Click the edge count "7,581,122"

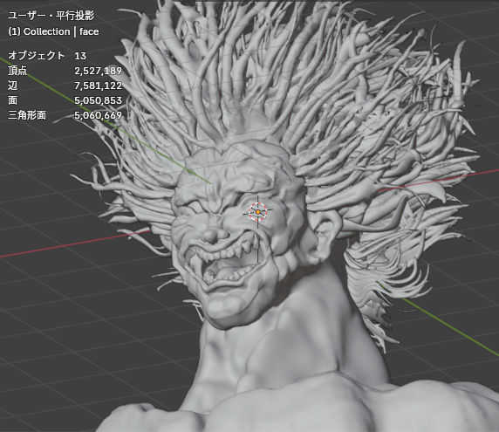point(98,86)
